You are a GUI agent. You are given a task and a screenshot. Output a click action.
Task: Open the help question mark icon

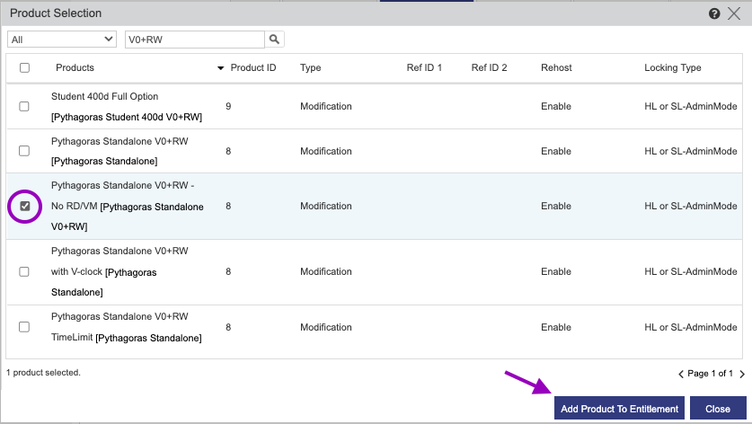(x=714, y=13)
